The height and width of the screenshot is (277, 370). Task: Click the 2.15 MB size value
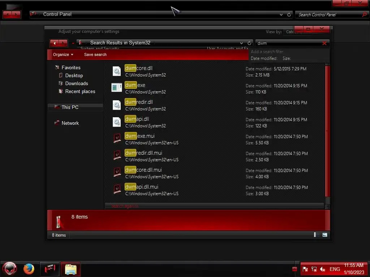(262, 75)
